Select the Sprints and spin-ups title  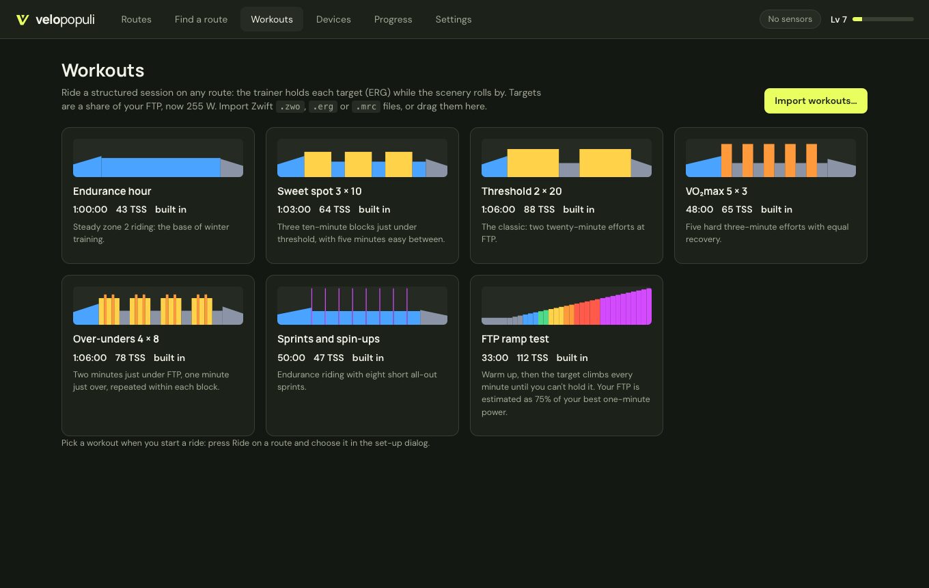coord(329,339)
